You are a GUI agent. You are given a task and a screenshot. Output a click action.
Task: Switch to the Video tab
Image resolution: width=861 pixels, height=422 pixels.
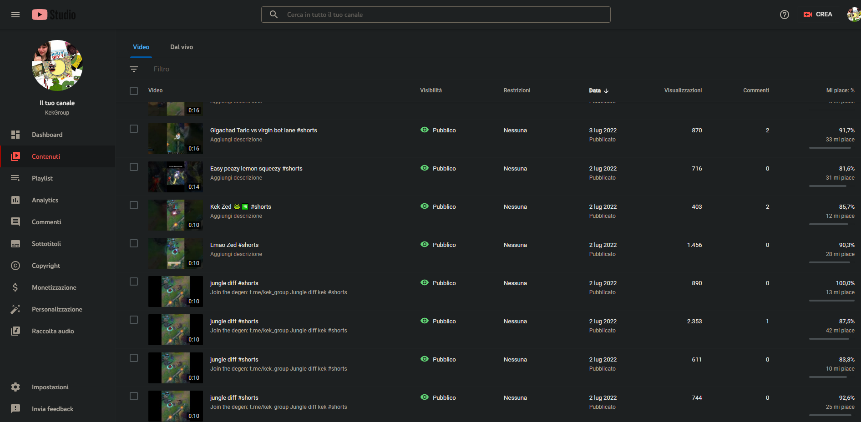pyautogui.click(x=141, y=47)
